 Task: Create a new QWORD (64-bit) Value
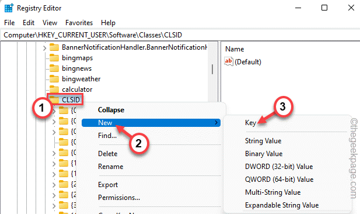pyautogui.click(x=279, y=180)
